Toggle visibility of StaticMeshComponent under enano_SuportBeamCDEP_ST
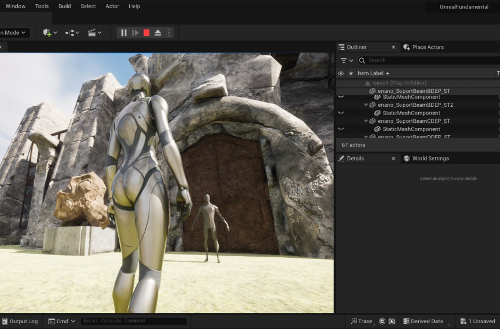This screenshot has width=500, height=329. pyautogui.click(x=341, y=129)
